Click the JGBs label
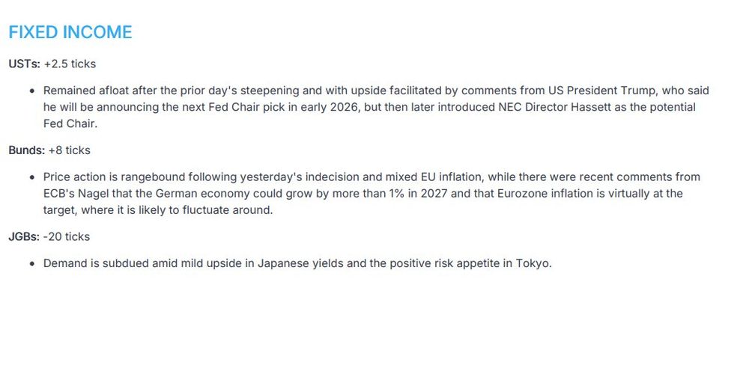749x383 pixels. (24, 236)
